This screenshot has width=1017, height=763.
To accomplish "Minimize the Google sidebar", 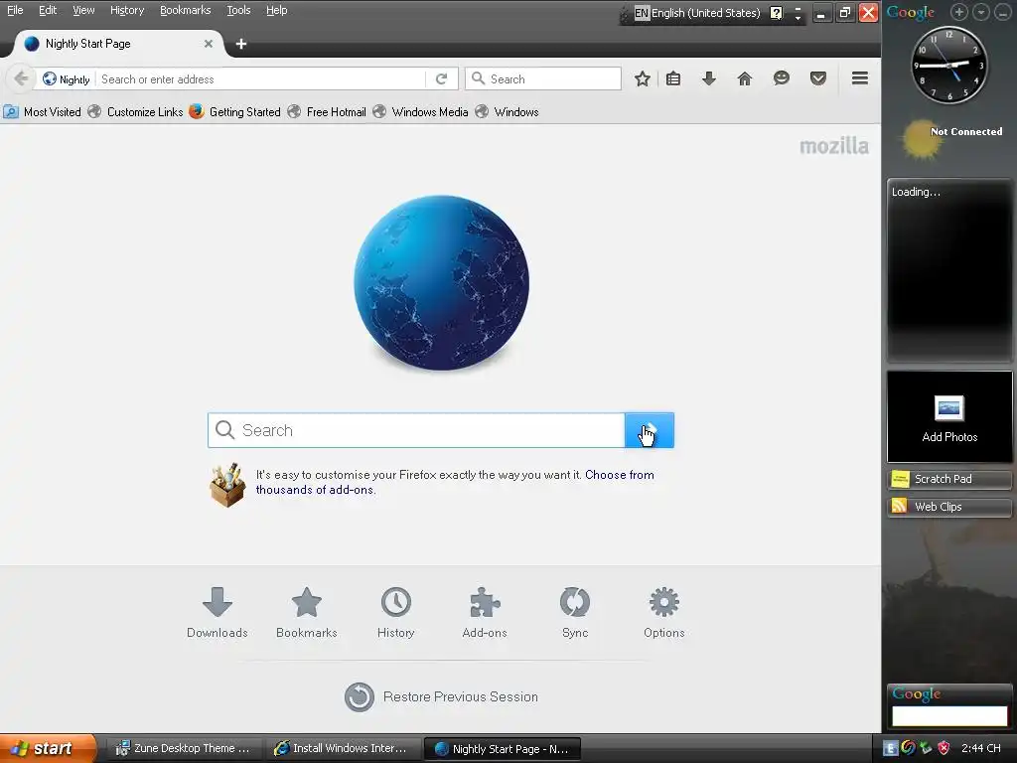I will point(1001,12).
